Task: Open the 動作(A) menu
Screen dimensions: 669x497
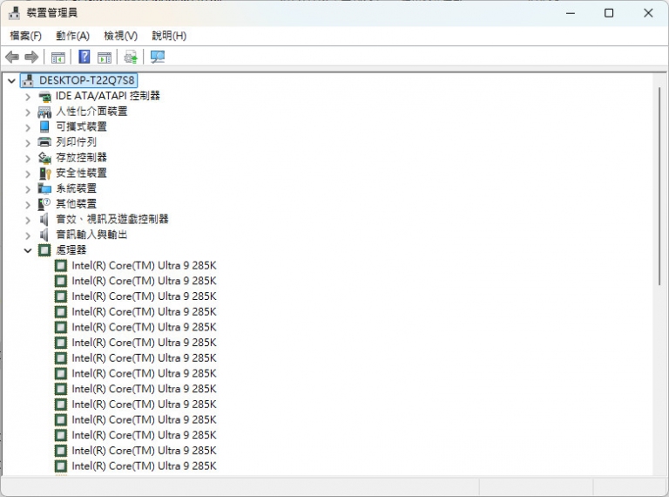Action: pos(72,36)
